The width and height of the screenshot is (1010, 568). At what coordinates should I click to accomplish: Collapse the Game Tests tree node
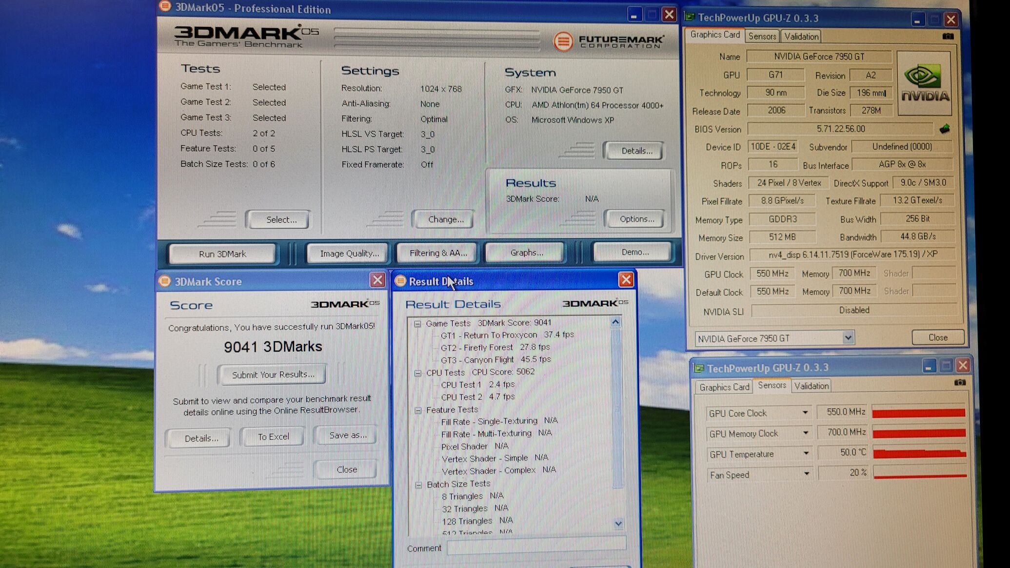click(417, 324)
